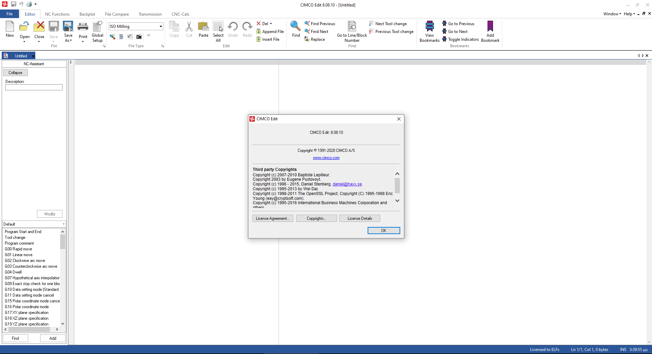The image size is (652, 354).
Task: Click Replace in Find group
Action: point(315,39)
